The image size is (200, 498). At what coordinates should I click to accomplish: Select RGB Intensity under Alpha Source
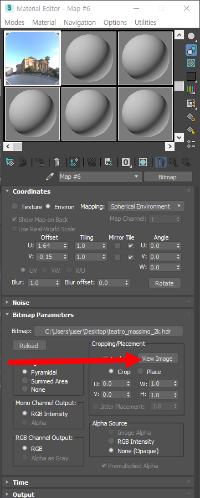111,441
